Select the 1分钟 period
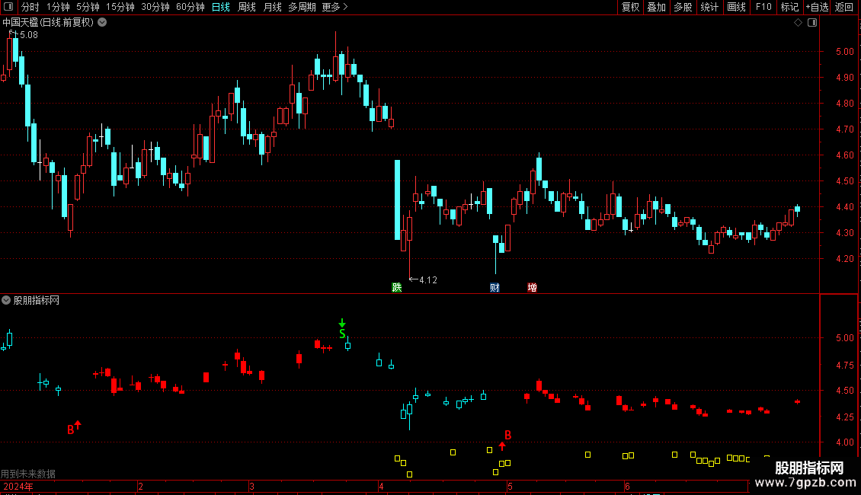This screenshot has height=495, width=861. 58,7
